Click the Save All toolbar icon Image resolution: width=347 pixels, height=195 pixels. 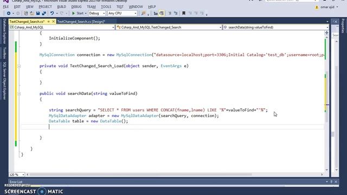tap(44, 14)
